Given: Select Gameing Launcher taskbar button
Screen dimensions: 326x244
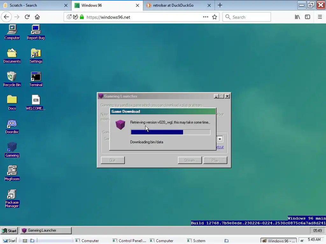Looking at the screenshot, I should [x=46, y=231].
